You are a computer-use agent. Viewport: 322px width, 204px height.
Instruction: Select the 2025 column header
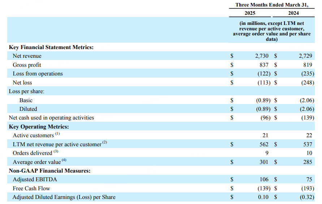[x=250, y=13]
